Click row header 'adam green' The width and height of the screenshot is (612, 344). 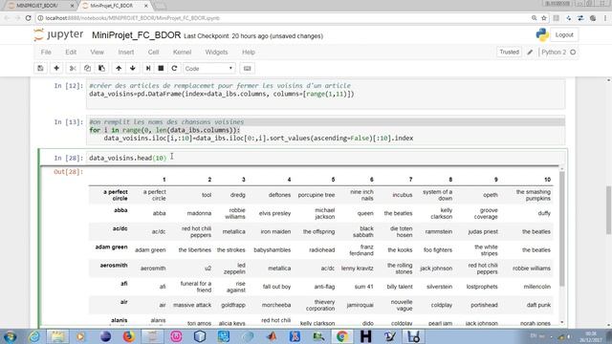coord(111,247)
